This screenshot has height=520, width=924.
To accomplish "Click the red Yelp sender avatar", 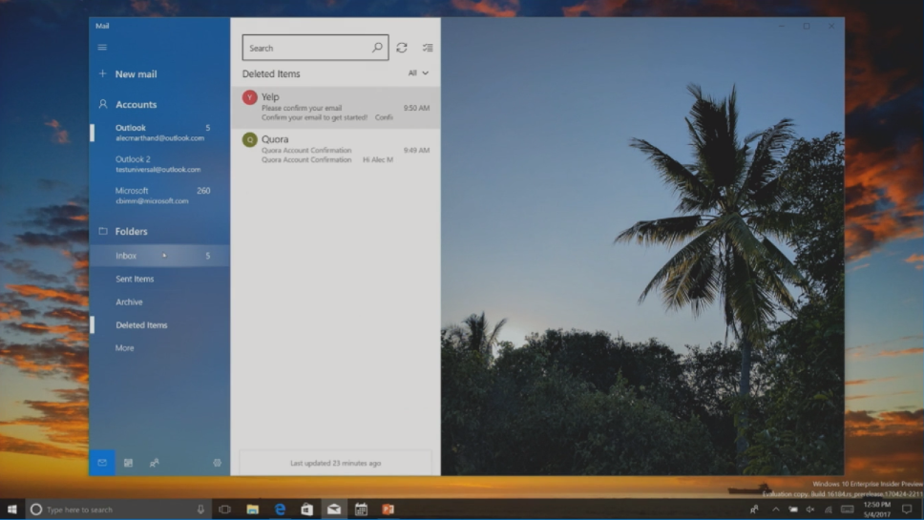I will point(250,97).
